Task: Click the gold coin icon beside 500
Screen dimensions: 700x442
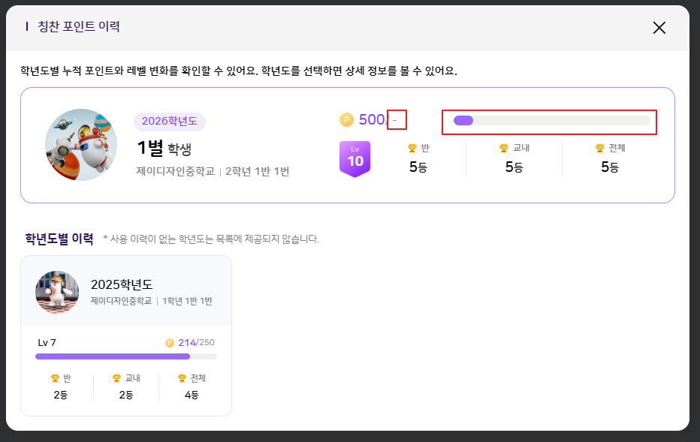Action: 346,119
